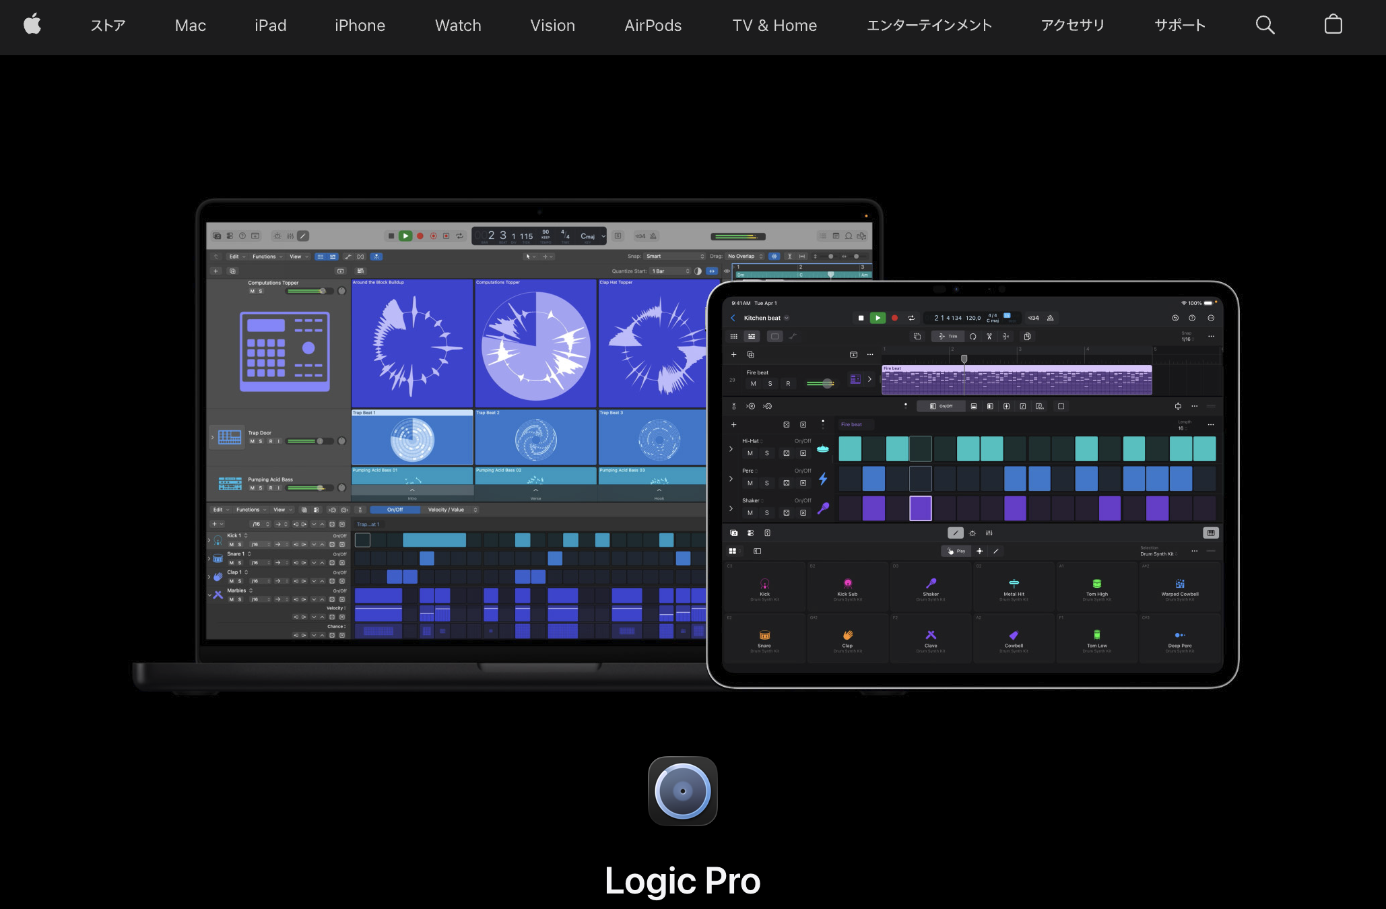Click the On/Off mode button in Mac step sequencer
Viewport: 1386px width, 909px height.
(x=395, y=510)
